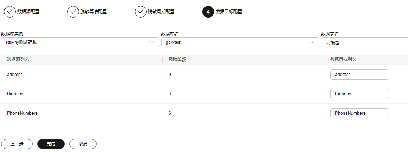Select the PhoneNumbers source column row
408x152 pixels.
[205, 113]
